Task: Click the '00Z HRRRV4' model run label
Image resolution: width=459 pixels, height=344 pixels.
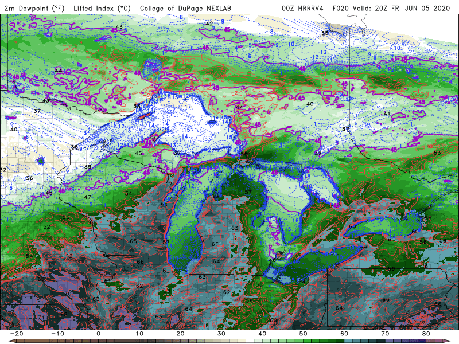Action: pos(302,8)
